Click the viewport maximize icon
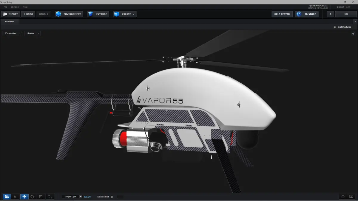This screenshot has height=201, width=358. coord(354,33)
